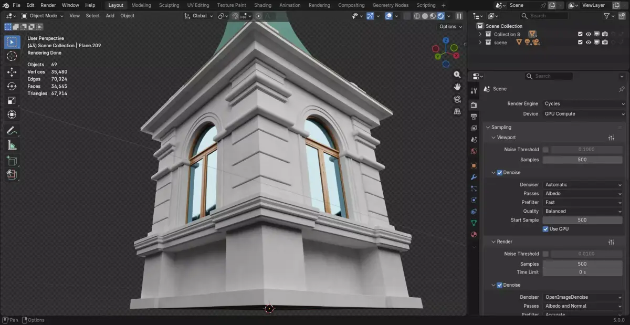Open the Material properties tab

474,235
